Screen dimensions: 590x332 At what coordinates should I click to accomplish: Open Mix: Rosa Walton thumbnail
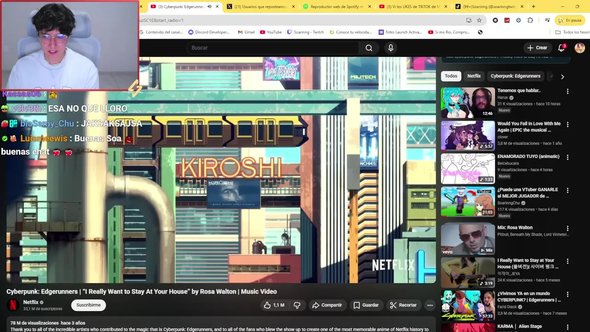point(468,239)
